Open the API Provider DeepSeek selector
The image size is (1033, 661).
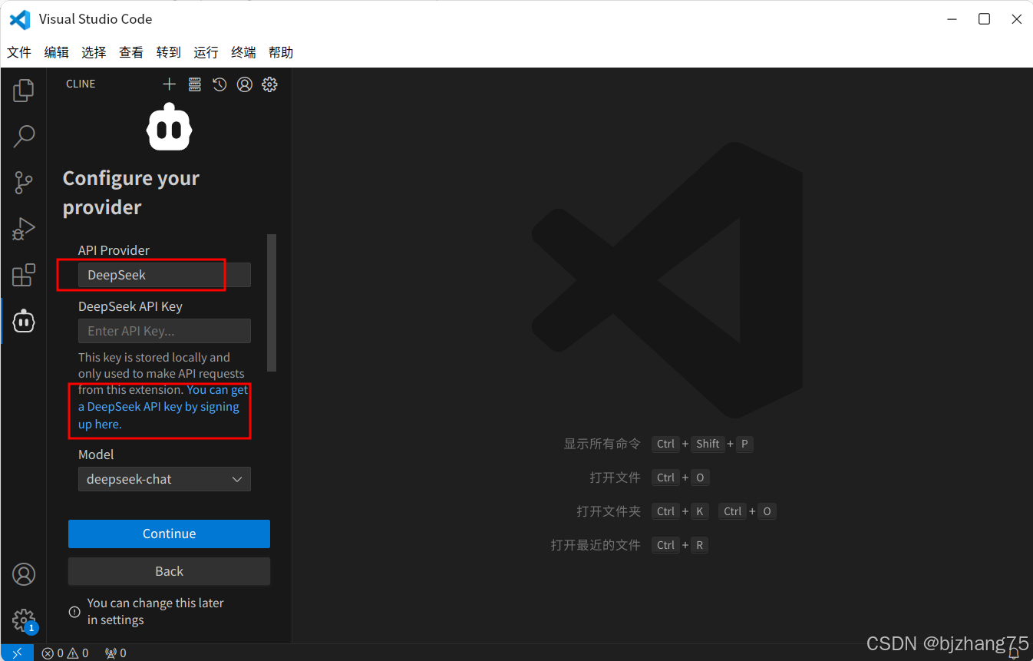(164, 275)
